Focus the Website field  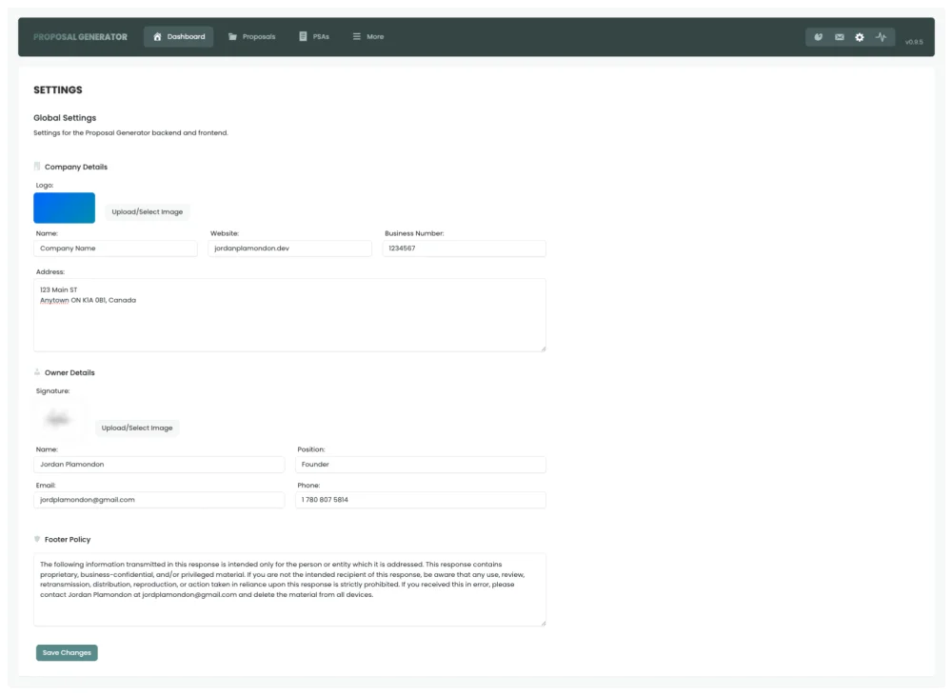[x=289, y=249]
